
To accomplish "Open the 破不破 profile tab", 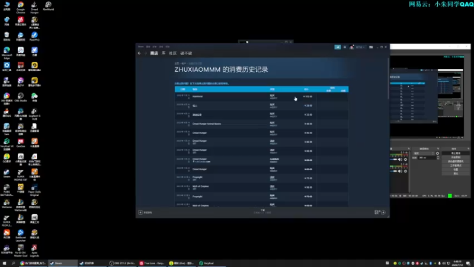I will coord(186,53).
